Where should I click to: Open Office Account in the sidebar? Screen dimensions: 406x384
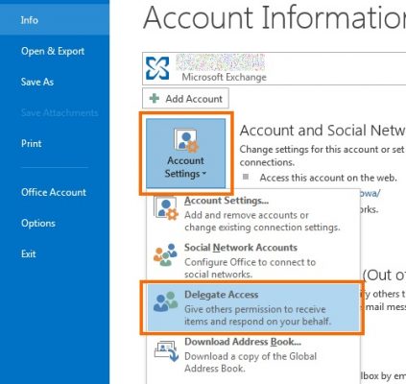coord(55,192)
